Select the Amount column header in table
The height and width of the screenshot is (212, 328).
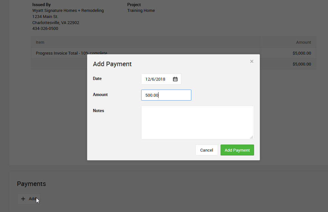click(303, 42)
